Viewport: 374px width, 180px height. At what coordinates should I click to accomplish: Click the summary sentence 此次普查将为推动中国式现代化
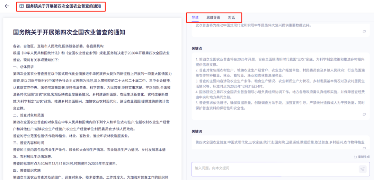coord(253,25)
